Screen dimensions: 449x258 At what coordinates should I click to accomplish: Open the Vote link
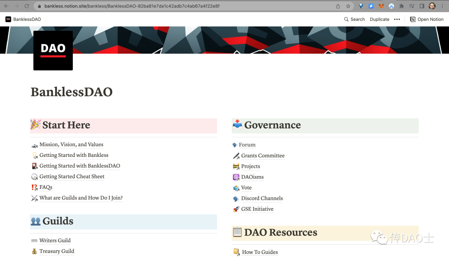246,188
